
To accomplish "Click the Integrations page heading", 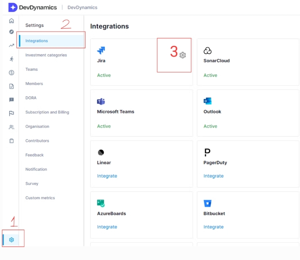I will [109, 26].
